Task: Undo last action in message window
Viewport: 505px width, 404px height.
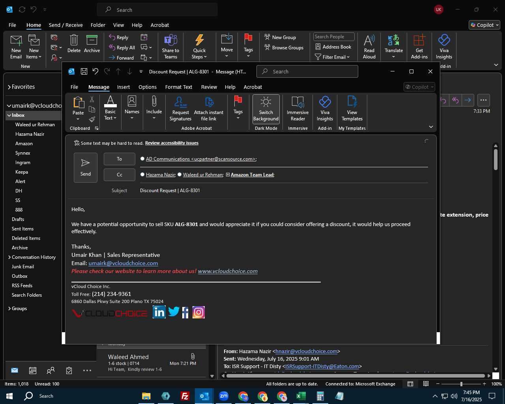Action: [x=95, y=71]
